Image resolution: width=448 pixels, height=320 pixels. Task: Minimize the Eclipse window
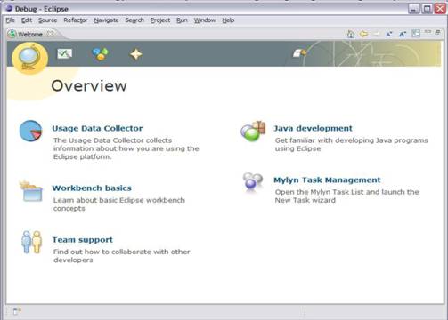coord(413,9)
